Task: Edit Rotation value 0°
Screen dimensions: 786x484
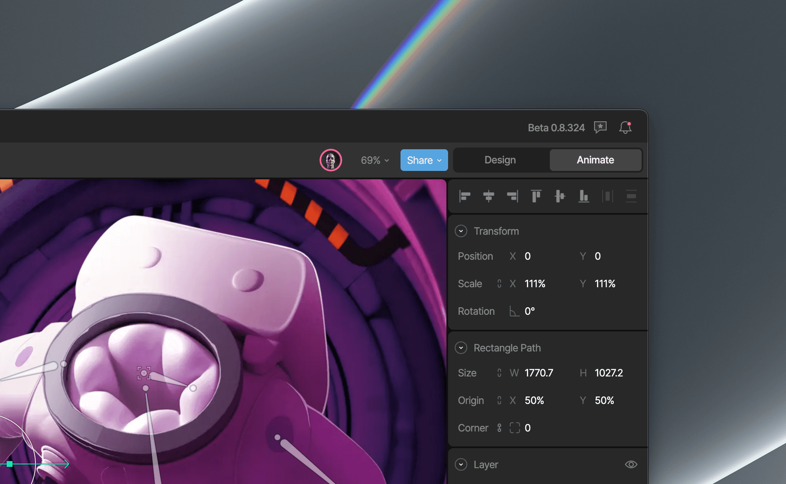Action: [530, 311]
